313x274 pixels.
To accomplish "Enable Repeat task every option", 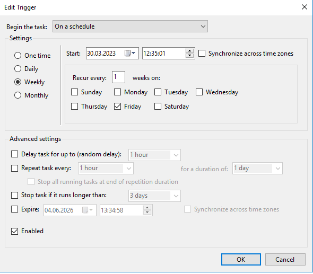I will [14, 168].
